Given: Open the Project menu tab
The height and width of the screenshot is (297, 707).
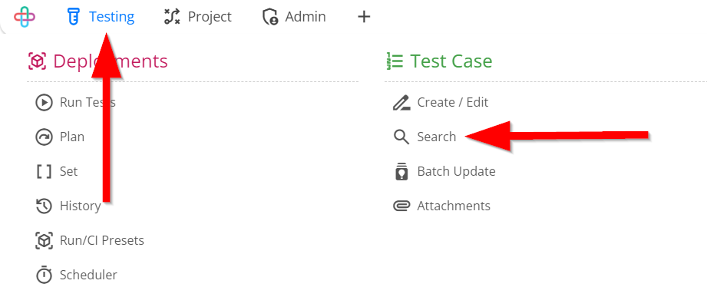Looking at the screenshot, I should click(x=197, y=17).
